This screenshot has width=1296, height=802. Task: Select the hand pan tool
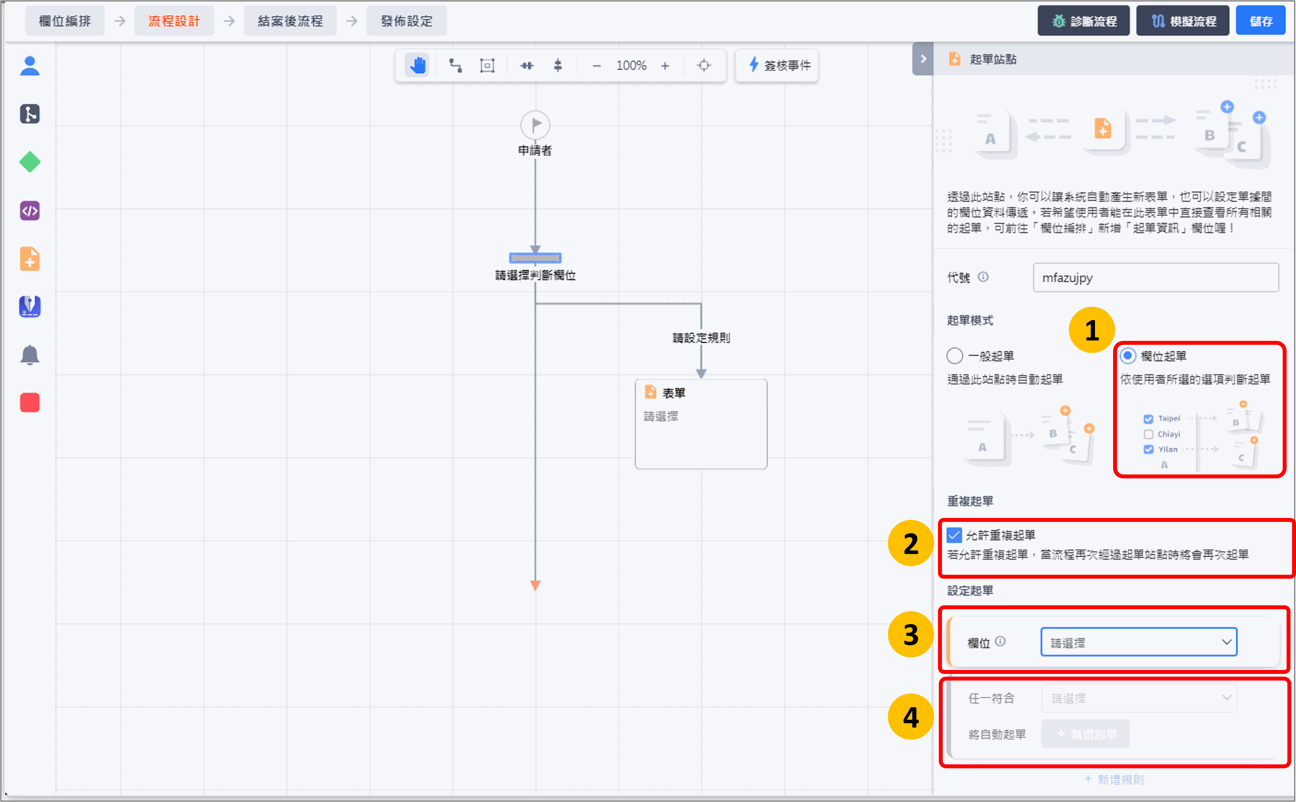click(x=418, y=65)
